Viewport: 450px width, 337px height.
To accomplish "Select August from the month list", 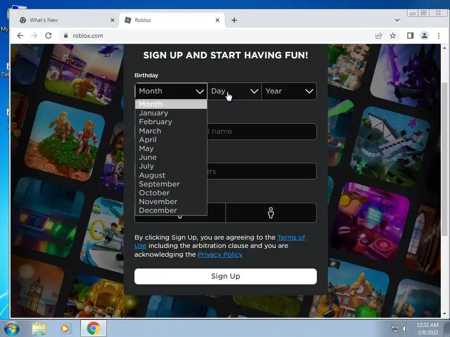I will tap(171, 175).
